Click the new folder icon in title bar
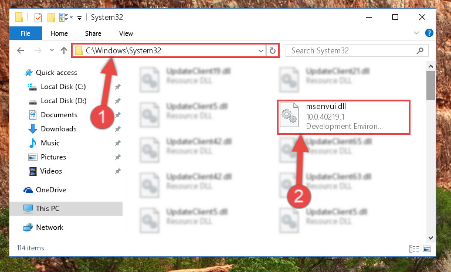The width and height of the screenshot is (451, 272). click(51, 18)
